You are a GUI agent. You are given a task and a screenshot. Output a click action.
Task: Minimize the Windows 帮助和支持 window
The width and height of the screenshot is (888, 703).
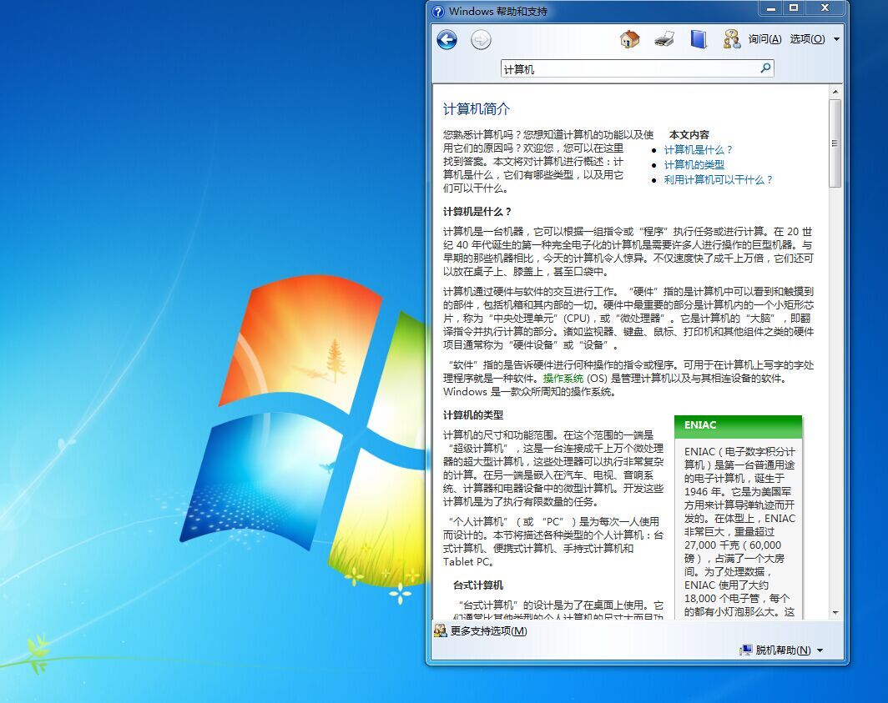pos(771,8)
